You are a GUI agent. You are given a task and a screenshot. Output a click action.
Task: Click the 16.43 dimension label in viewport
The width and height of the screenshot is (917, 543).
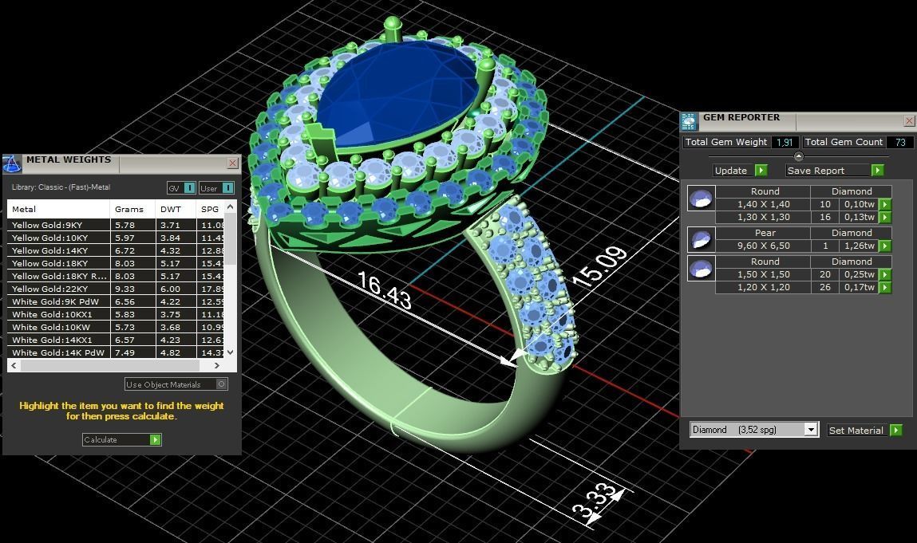click(x=384, y=290)
